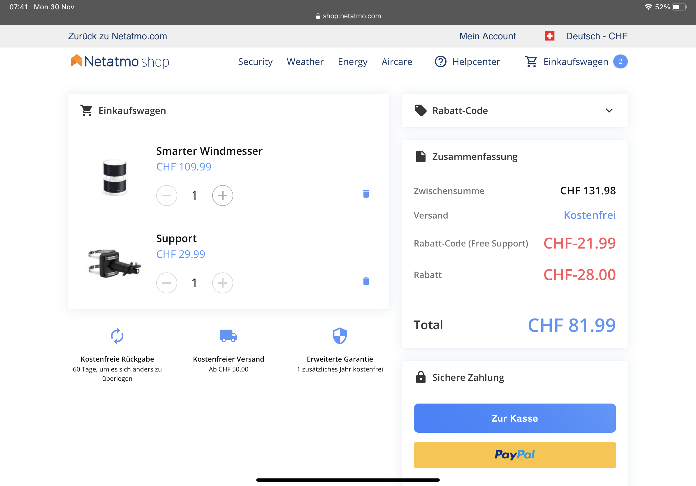
Task: Expand the Rabatt-Code section chevron
Action: [x=609, y=111]
